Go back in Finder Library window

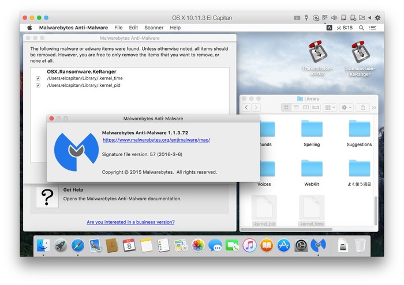[246, 107]
